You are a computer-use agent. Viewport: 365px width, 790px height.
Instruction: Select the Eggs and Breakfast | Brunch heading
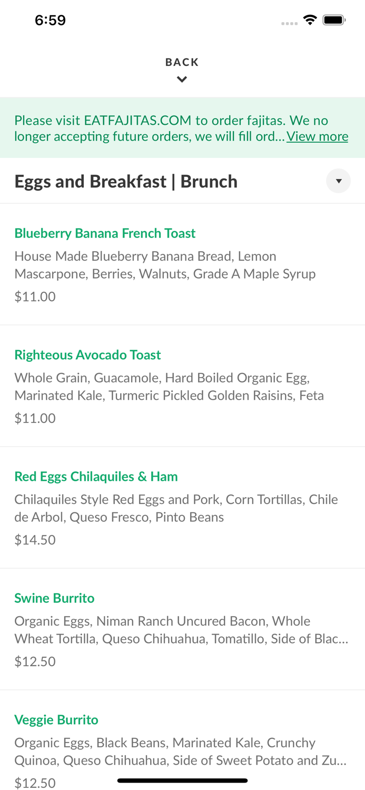pyautogui.click(x=126, y=181)
